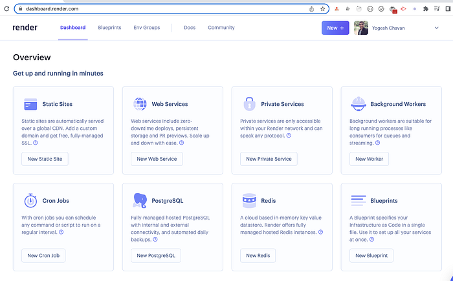Open help icon after Redis description

321,233
